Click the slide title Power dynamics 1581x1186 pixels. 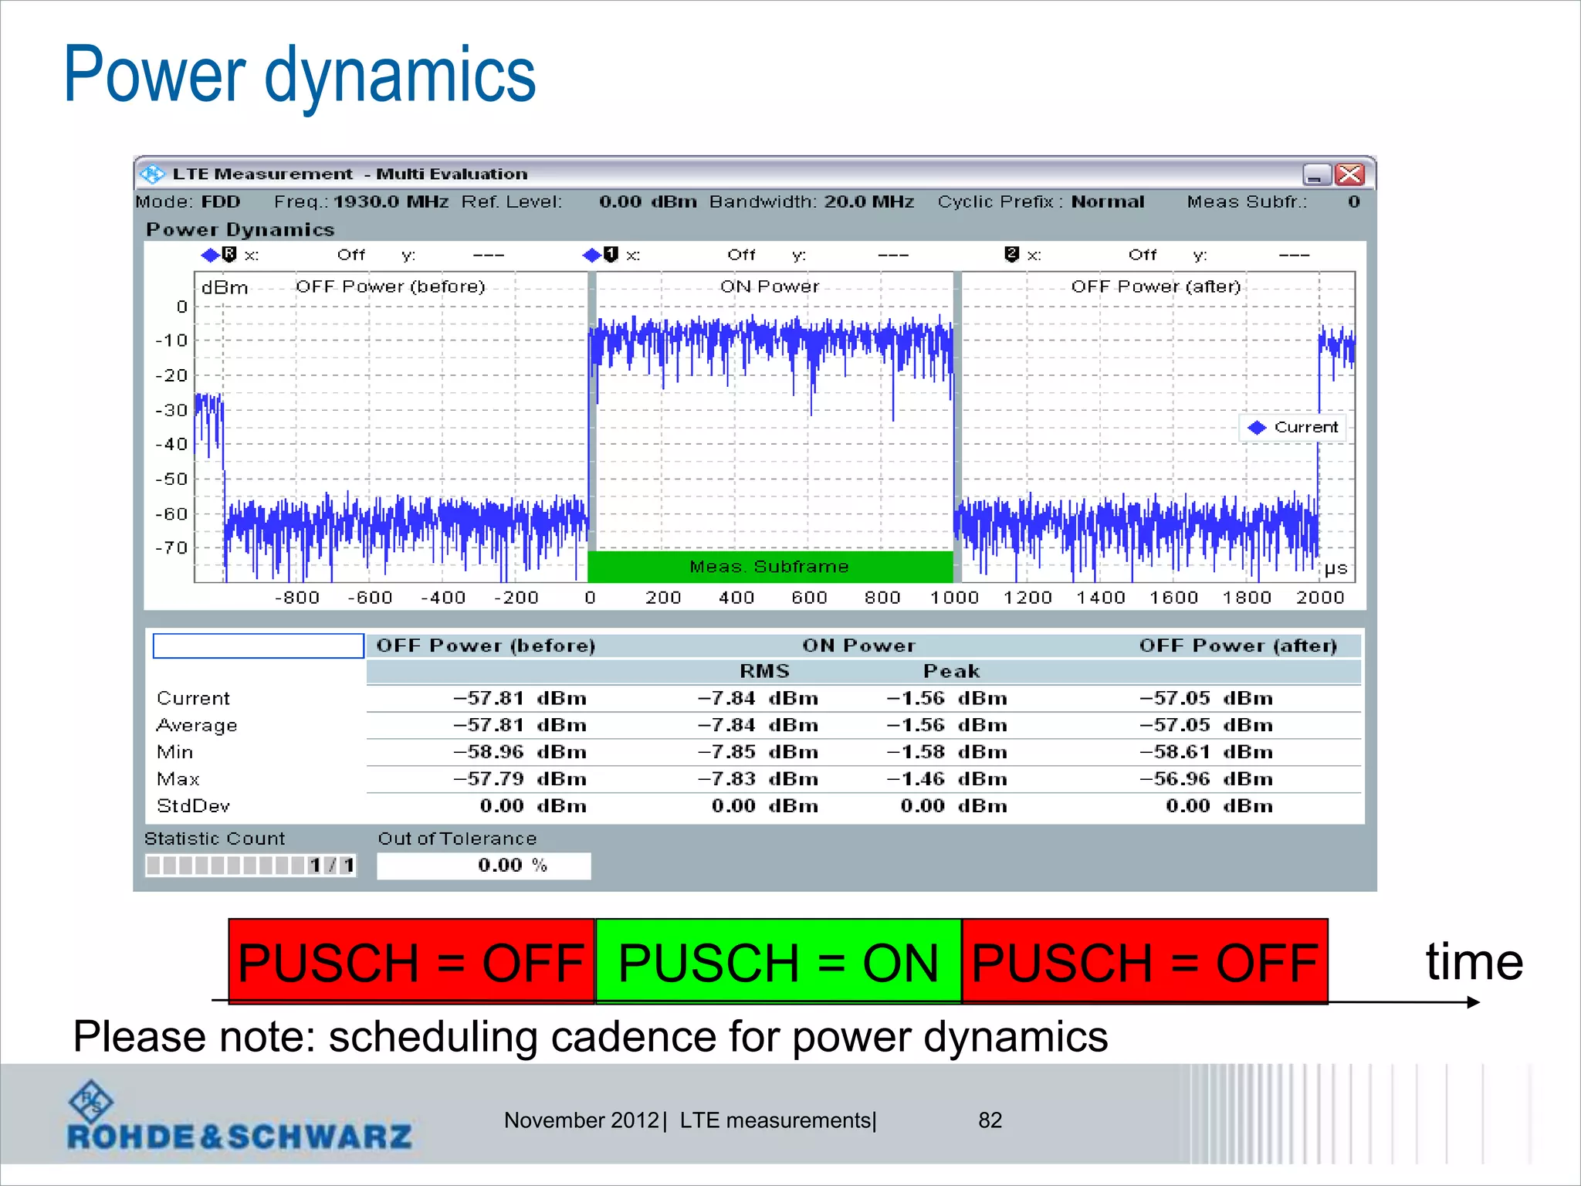[300, 75]
